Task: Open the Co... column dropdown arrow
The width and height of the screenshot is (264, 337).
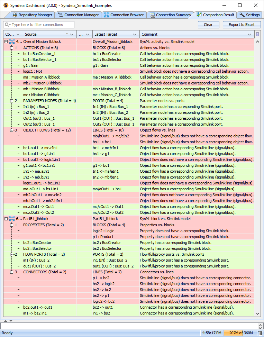Action: 18,34
